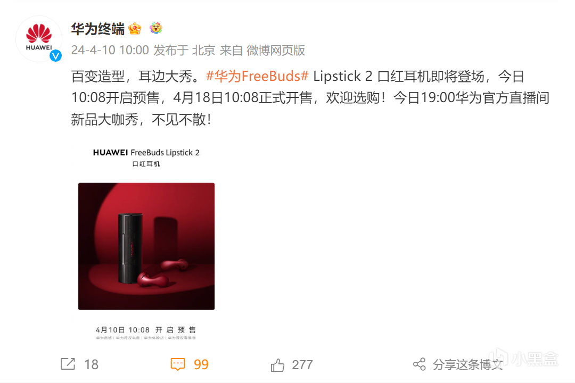Screen dimensions: 575x383
Task: Click the like count 277
Action: click(x=302, y=365)
